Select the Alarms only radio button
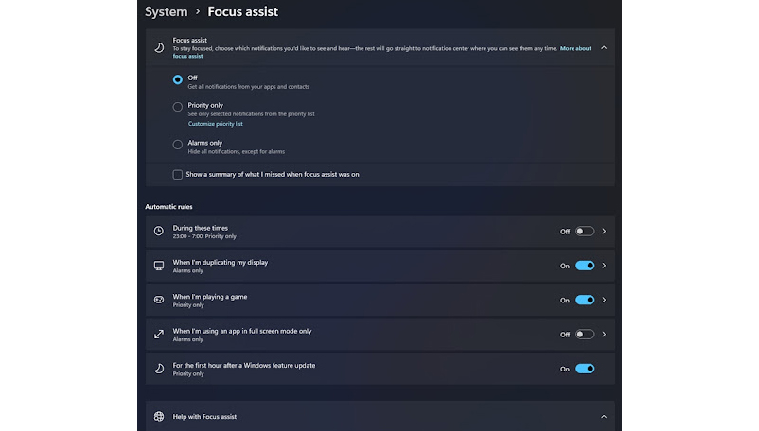This screenshot has height=431, width=759. [x=178, y=145]
